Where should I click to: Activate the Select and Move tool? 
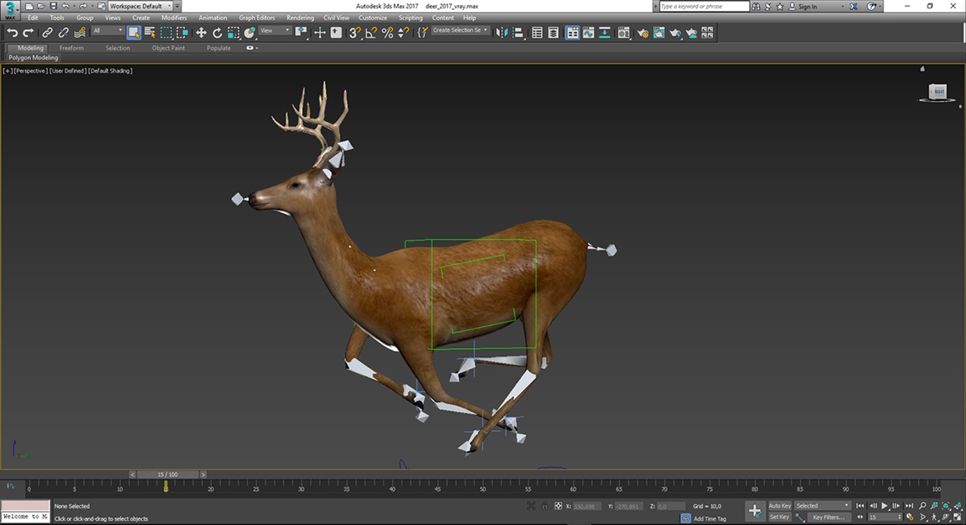click(x=201, y=33)
